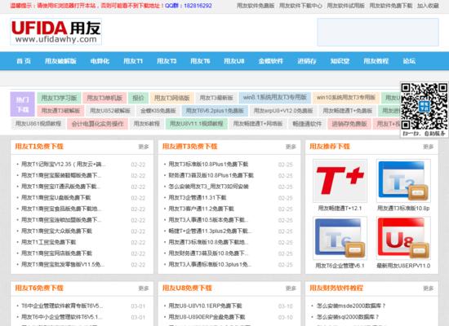
Task: Click 更多 in 用友财务软件教程 panel
Action: 429,289
